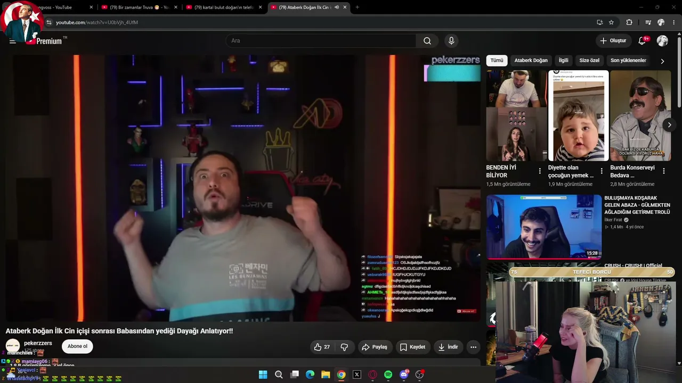Open a new Chrome tab
682x383 pixels.
[x=357, y=7]
